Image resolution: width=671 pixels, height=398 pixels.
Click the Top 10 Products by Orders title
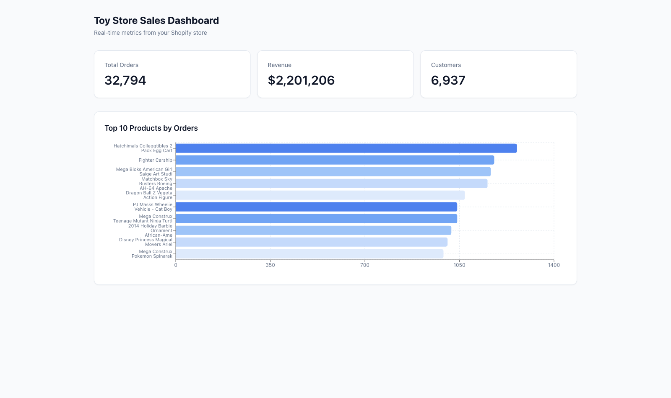(151, 128)
